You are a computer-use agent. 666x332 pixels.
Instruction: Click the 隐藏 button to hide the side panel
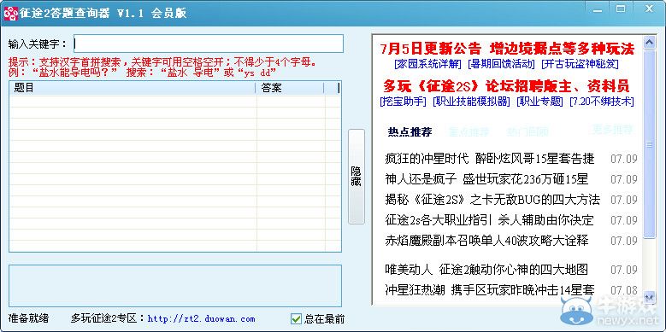click(x=356, y=177)
